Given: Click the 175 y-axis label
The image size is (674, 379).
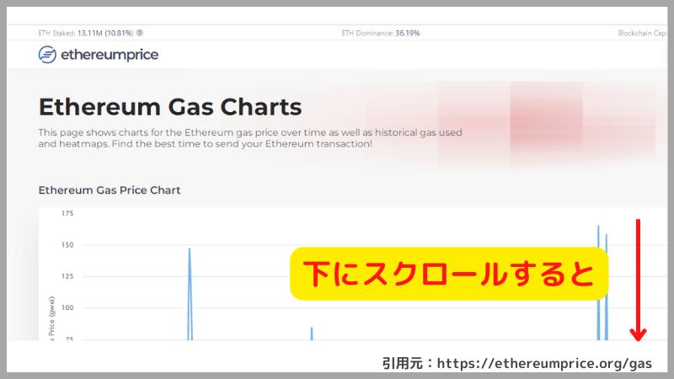Looking at the screenshot, I should [x=67, y=213].
